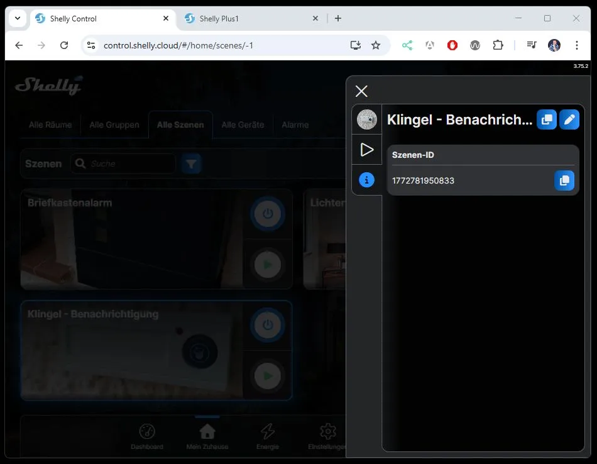Toggle Klingel - Benachrichtigung scene power
This screenshot has height=464, width=597.
pos(268,325)
